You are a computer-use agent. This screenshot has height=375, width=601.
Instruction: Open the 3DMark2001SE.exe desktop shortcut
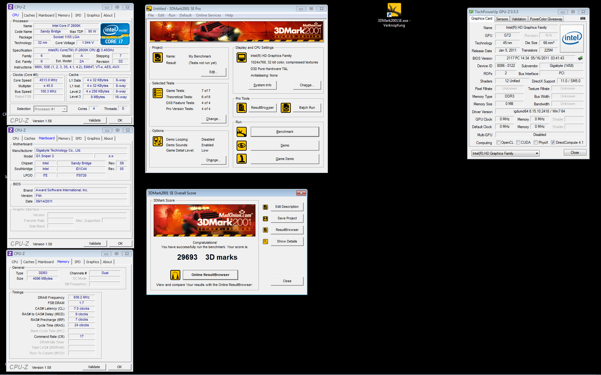pyautogui.click(x=394, y=15)
